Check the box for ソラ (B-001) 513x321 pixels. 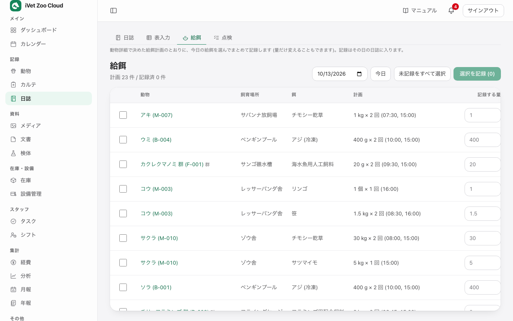(123, 287)
